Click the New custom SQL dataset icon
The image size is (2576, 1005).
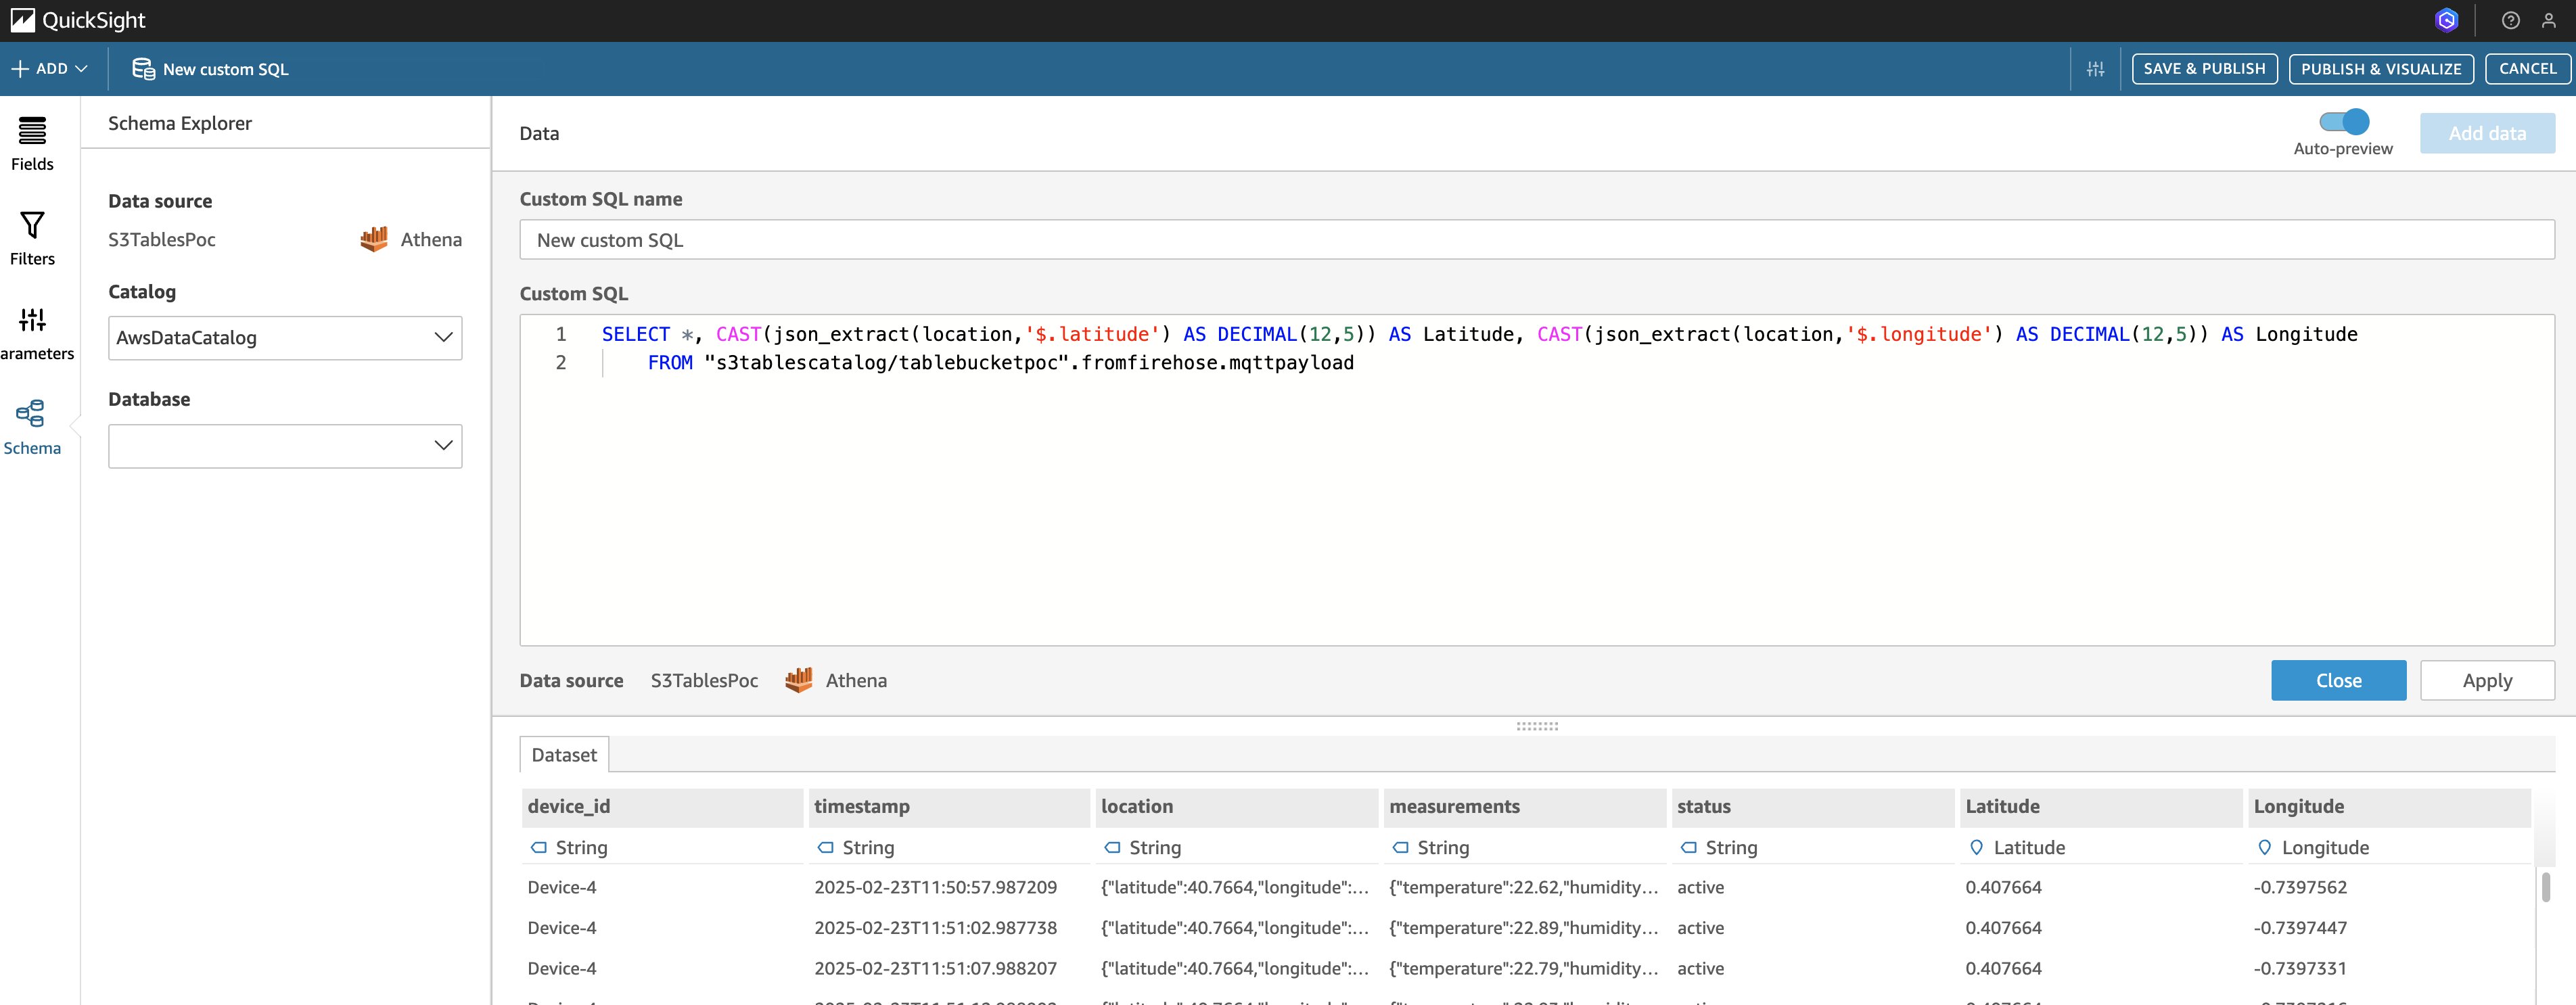(x=143, y=69)
